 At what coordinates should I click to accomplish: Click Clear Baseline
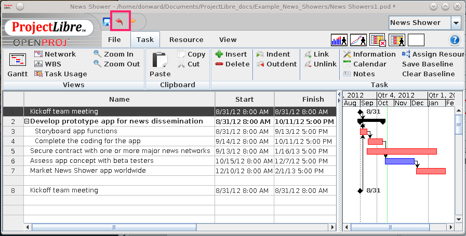pyautogui.click(x=428, y=74)
